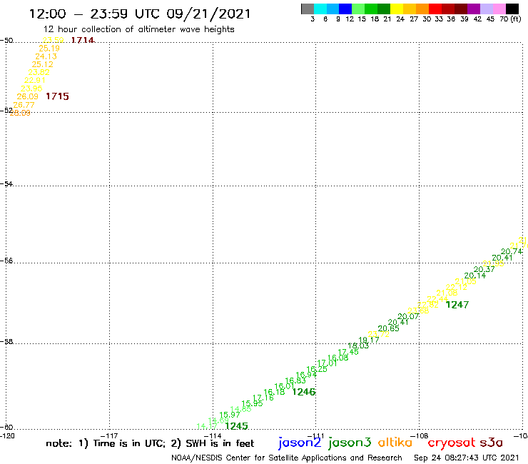The image size is (528, 464).
Task: Click the 25.12 wave height value
Action: (x=42, y=64)
